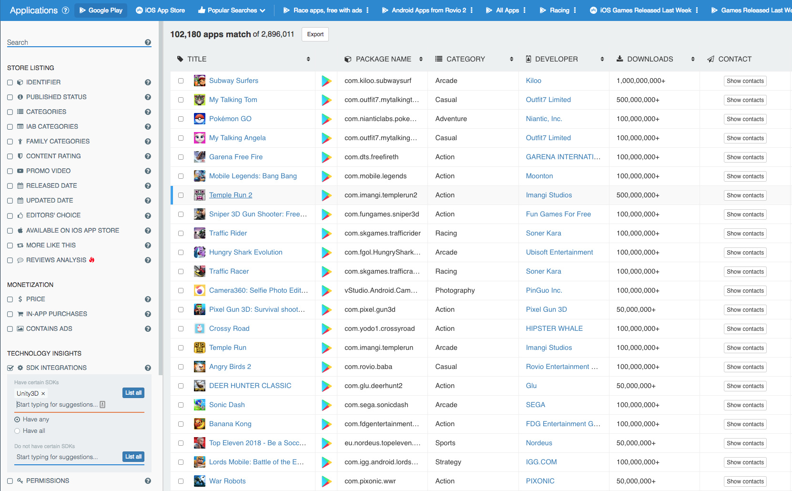Open help icon for MORE LIKE THIS filter
This screenshot has height=491, width=792.
[148, 245]
